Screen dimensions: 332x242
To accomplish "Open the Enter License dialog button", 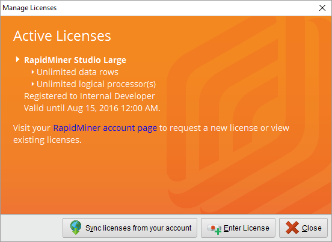I will (238, 228).
